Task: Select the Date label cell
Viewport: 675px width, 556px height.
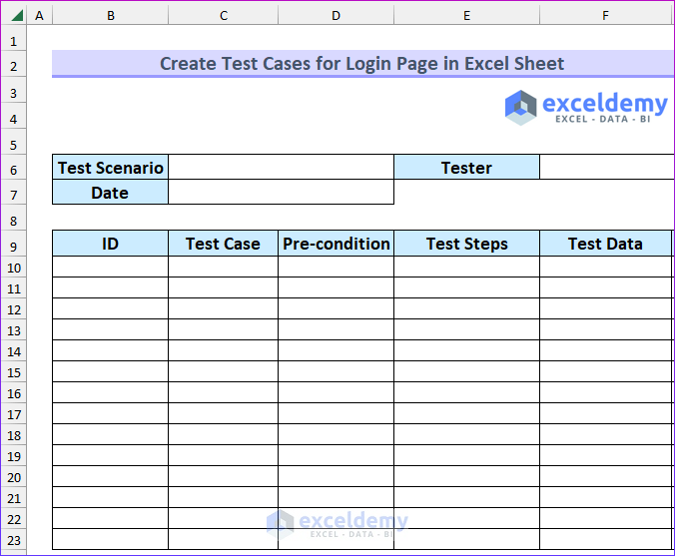Action: point(110,193)
